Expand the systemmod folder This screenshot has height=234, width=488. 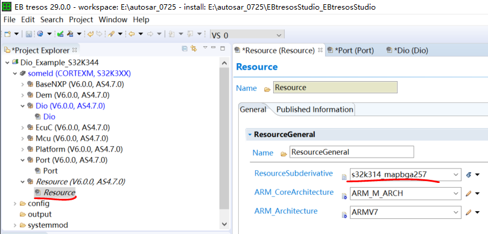[14, 225]
